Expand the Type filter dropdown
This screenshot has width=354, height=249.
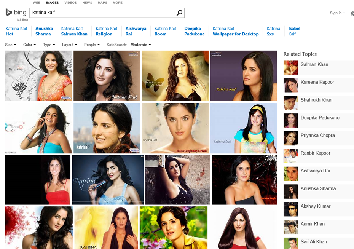tap(49, 45)
